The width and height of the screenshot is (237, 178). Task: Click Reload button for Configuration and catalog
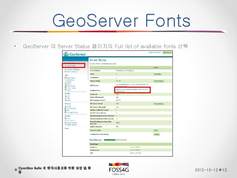[x=157, y=134]
